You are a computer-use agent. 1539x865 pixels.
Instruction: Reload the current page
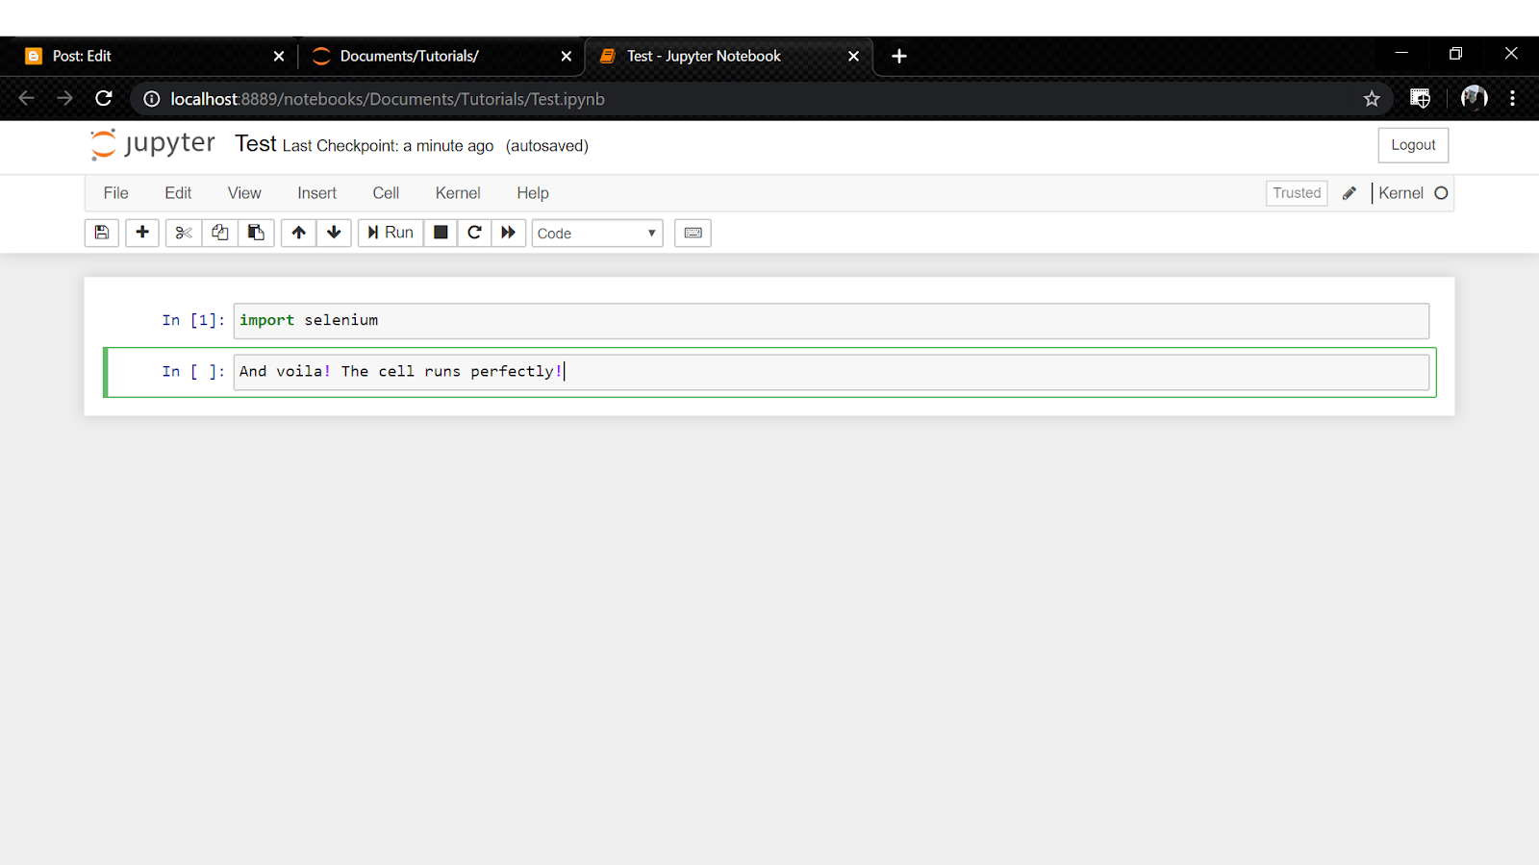pyautogui.click(x=104, y=98)
